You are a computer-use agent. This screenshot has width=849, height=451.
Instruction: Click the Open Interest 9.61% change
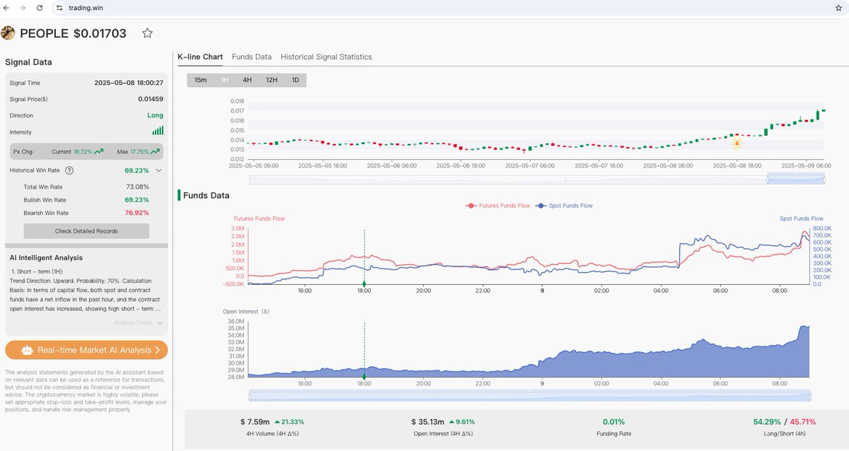click(463, 422)
